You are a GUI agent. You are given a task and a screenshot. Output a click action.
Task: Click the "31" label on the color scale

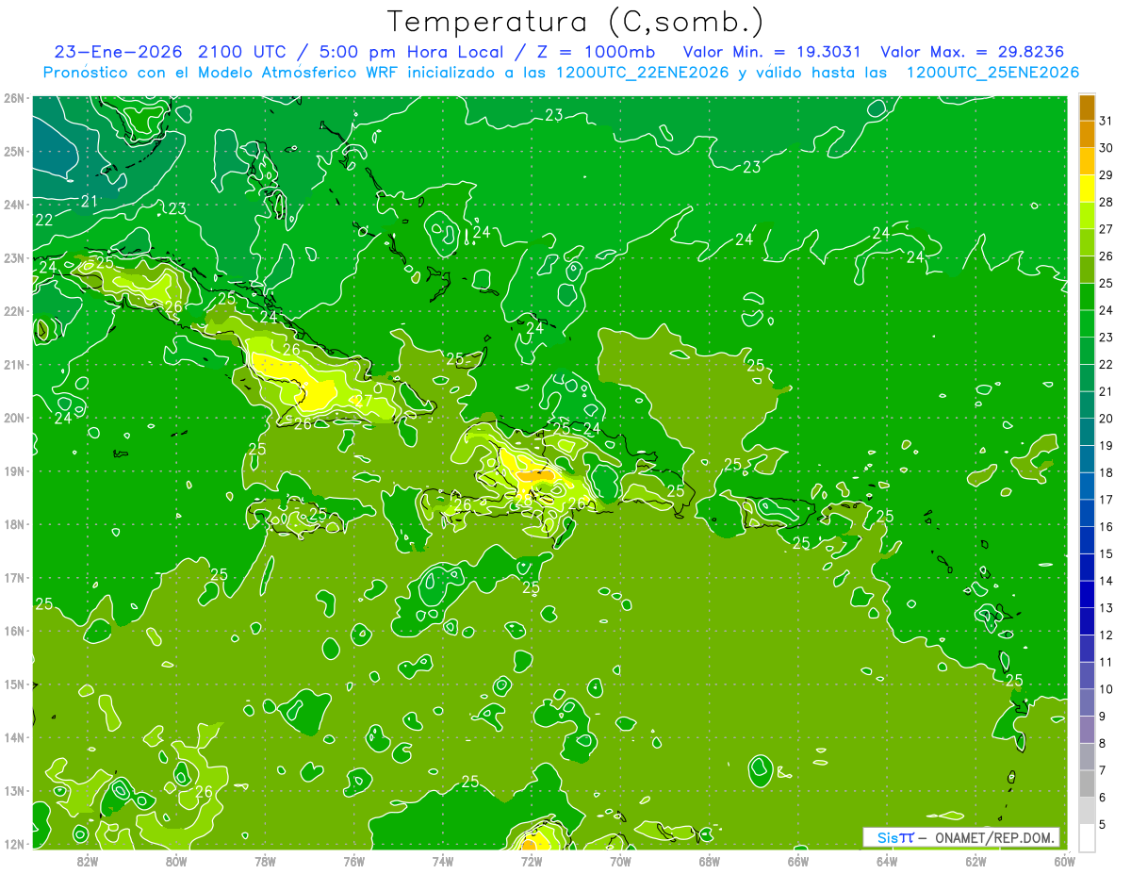point(1106,121)
